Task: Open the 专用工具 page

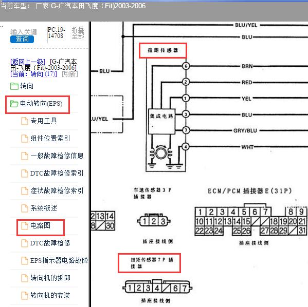Action: click(x=44, y=121)
